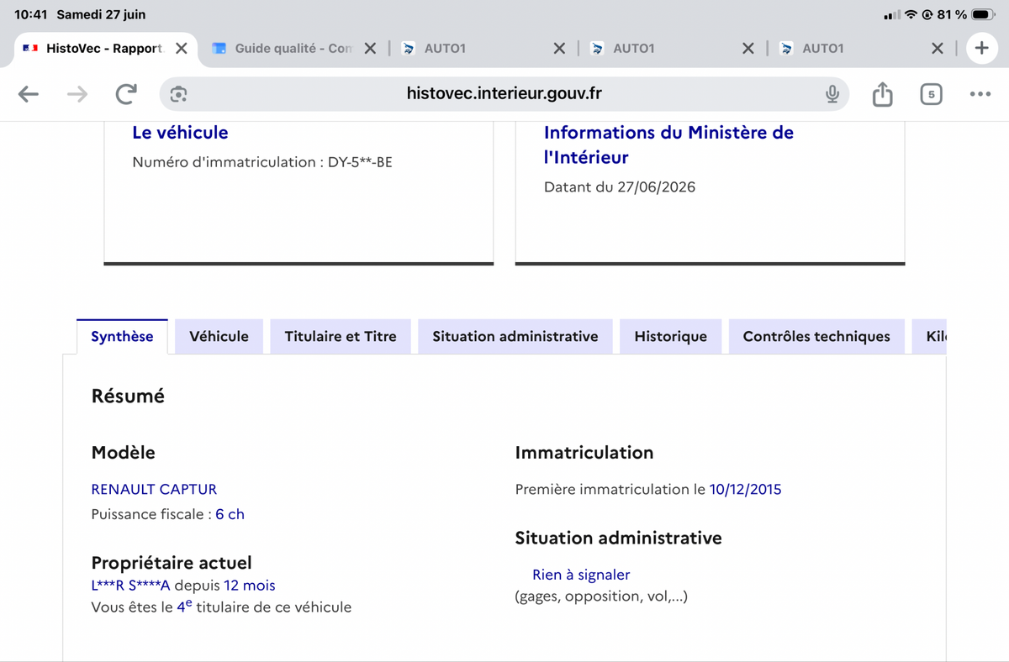
Task: Go forward with the right arrow
Action: tap(77, 94)
